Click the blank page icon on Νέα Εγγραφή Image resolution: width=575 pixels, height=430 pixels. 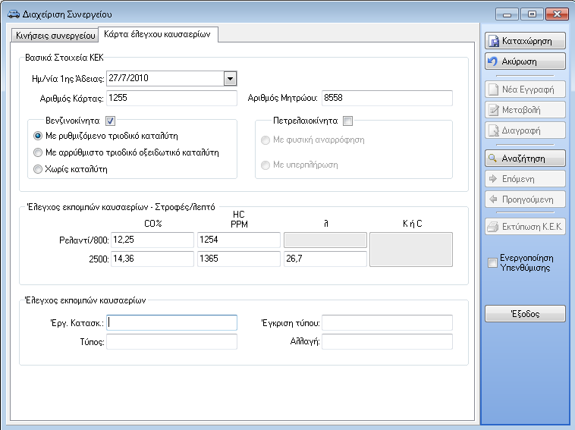point(494,89)
